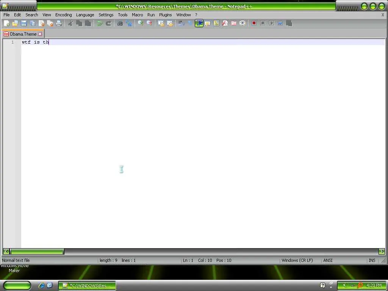
Task: Zoom in with the magnifier plus icon
Action: click(x=140, y=23)
